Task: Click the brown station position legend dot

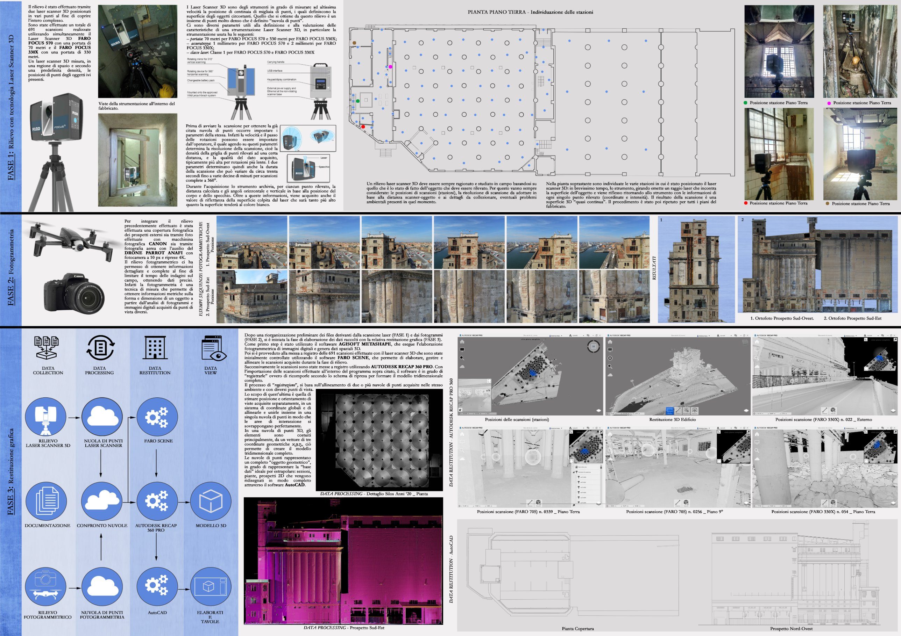Action: click(x=827, y=203)
